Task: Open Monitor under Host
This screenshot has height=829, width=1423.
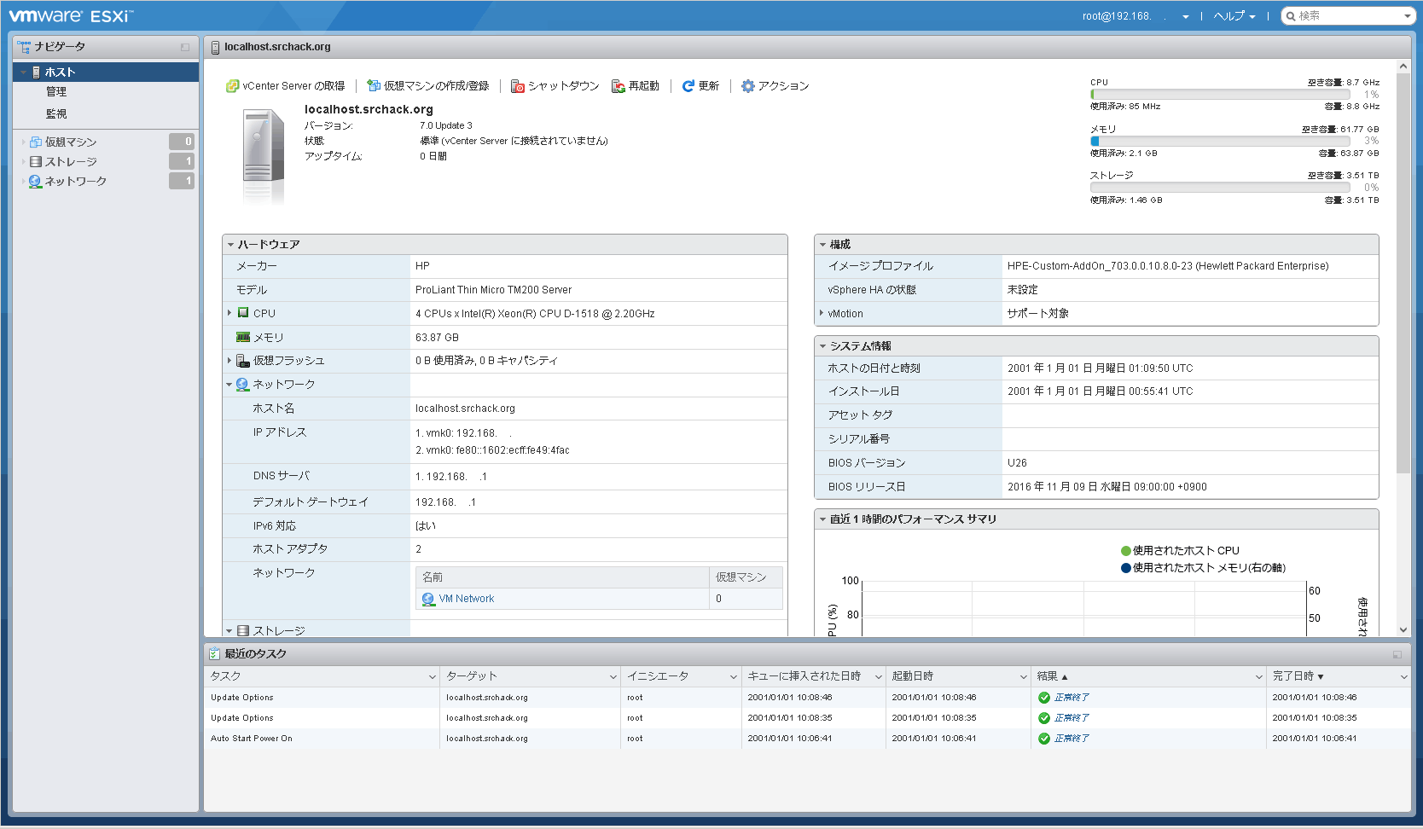Action: tap(56, 114)
